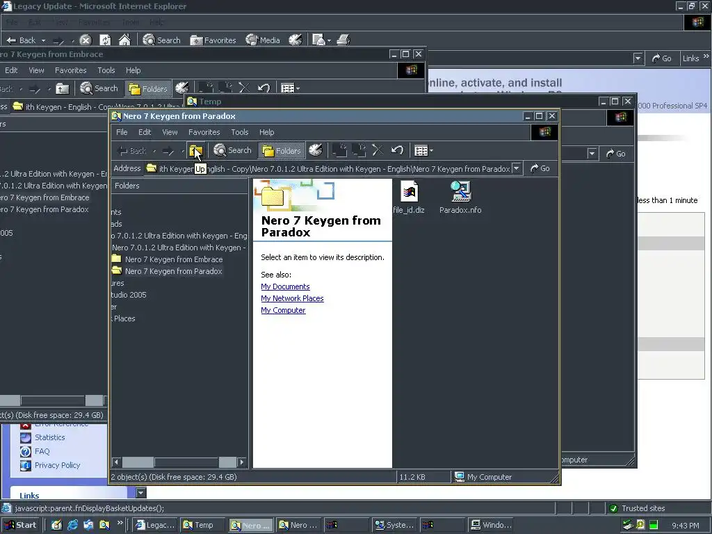The height and width of the screenshot is (534, 712).
Task: Open Media in Internet Explorer toolbar
Action: (x=263, y=40)
